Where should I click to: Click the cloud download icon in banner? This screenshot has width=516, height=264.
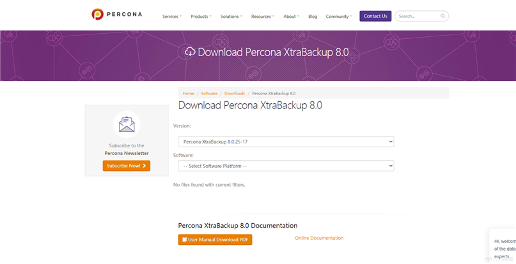tap(190, 52)
